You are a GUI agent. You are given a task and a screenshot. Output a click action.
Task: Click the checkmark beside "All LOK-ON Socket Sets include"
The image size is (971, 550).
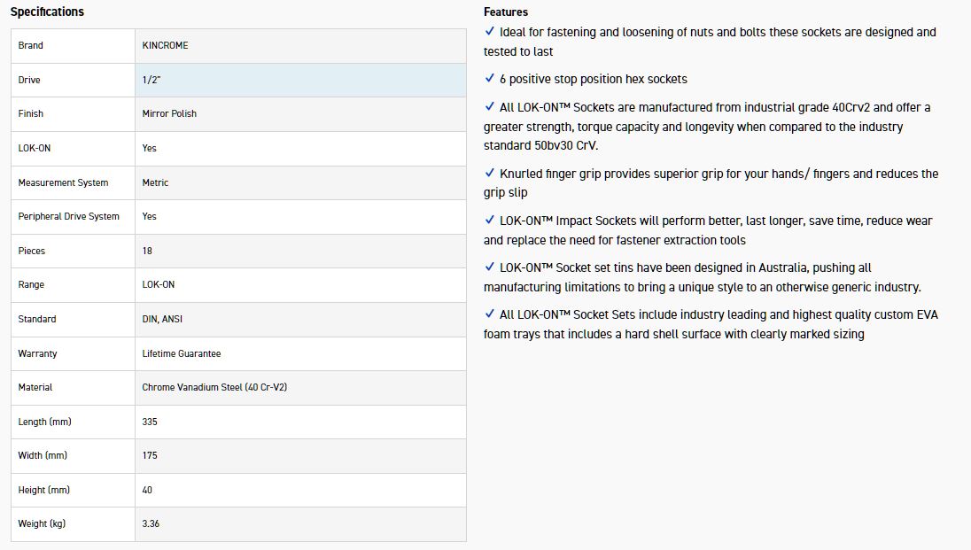coord(490,314)
